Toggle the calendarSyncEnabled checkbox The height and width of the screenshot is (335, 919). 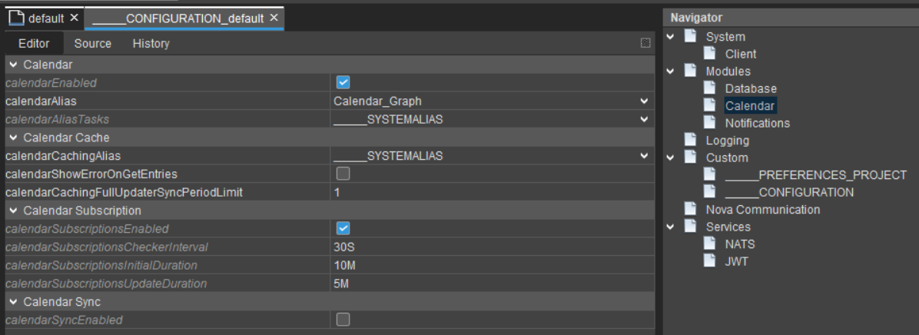click(x=343, y=319)
